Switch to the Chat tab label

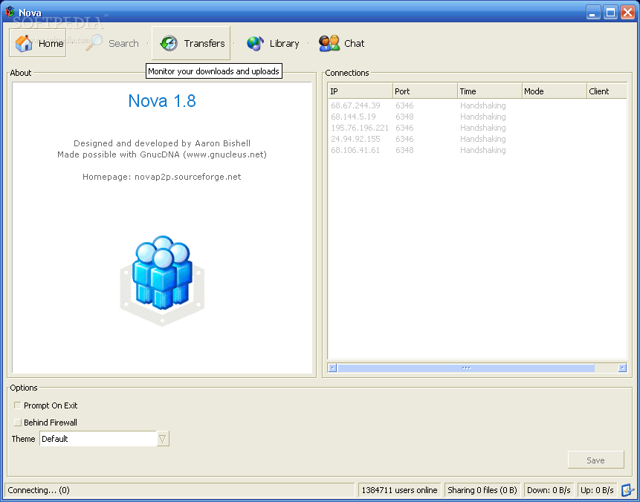pyautogui.click(x=355, y=43)
